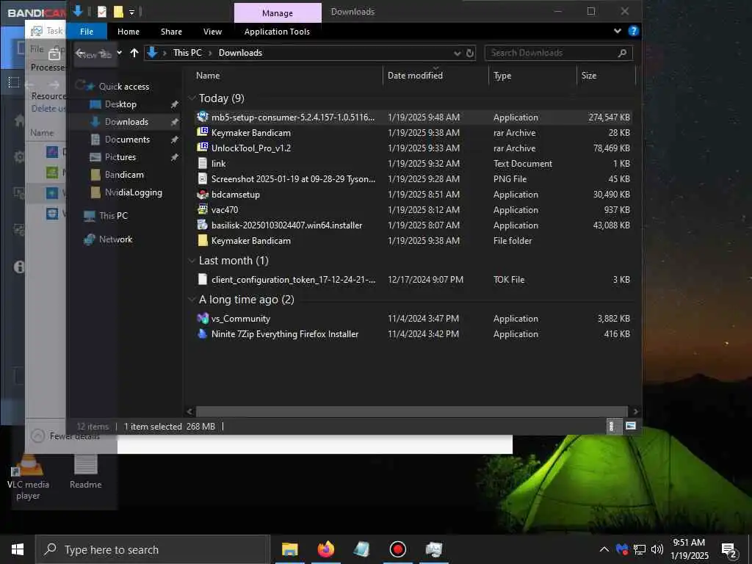
Task: Refresh the Downloads folder
Action: click(x=470, y=53)
